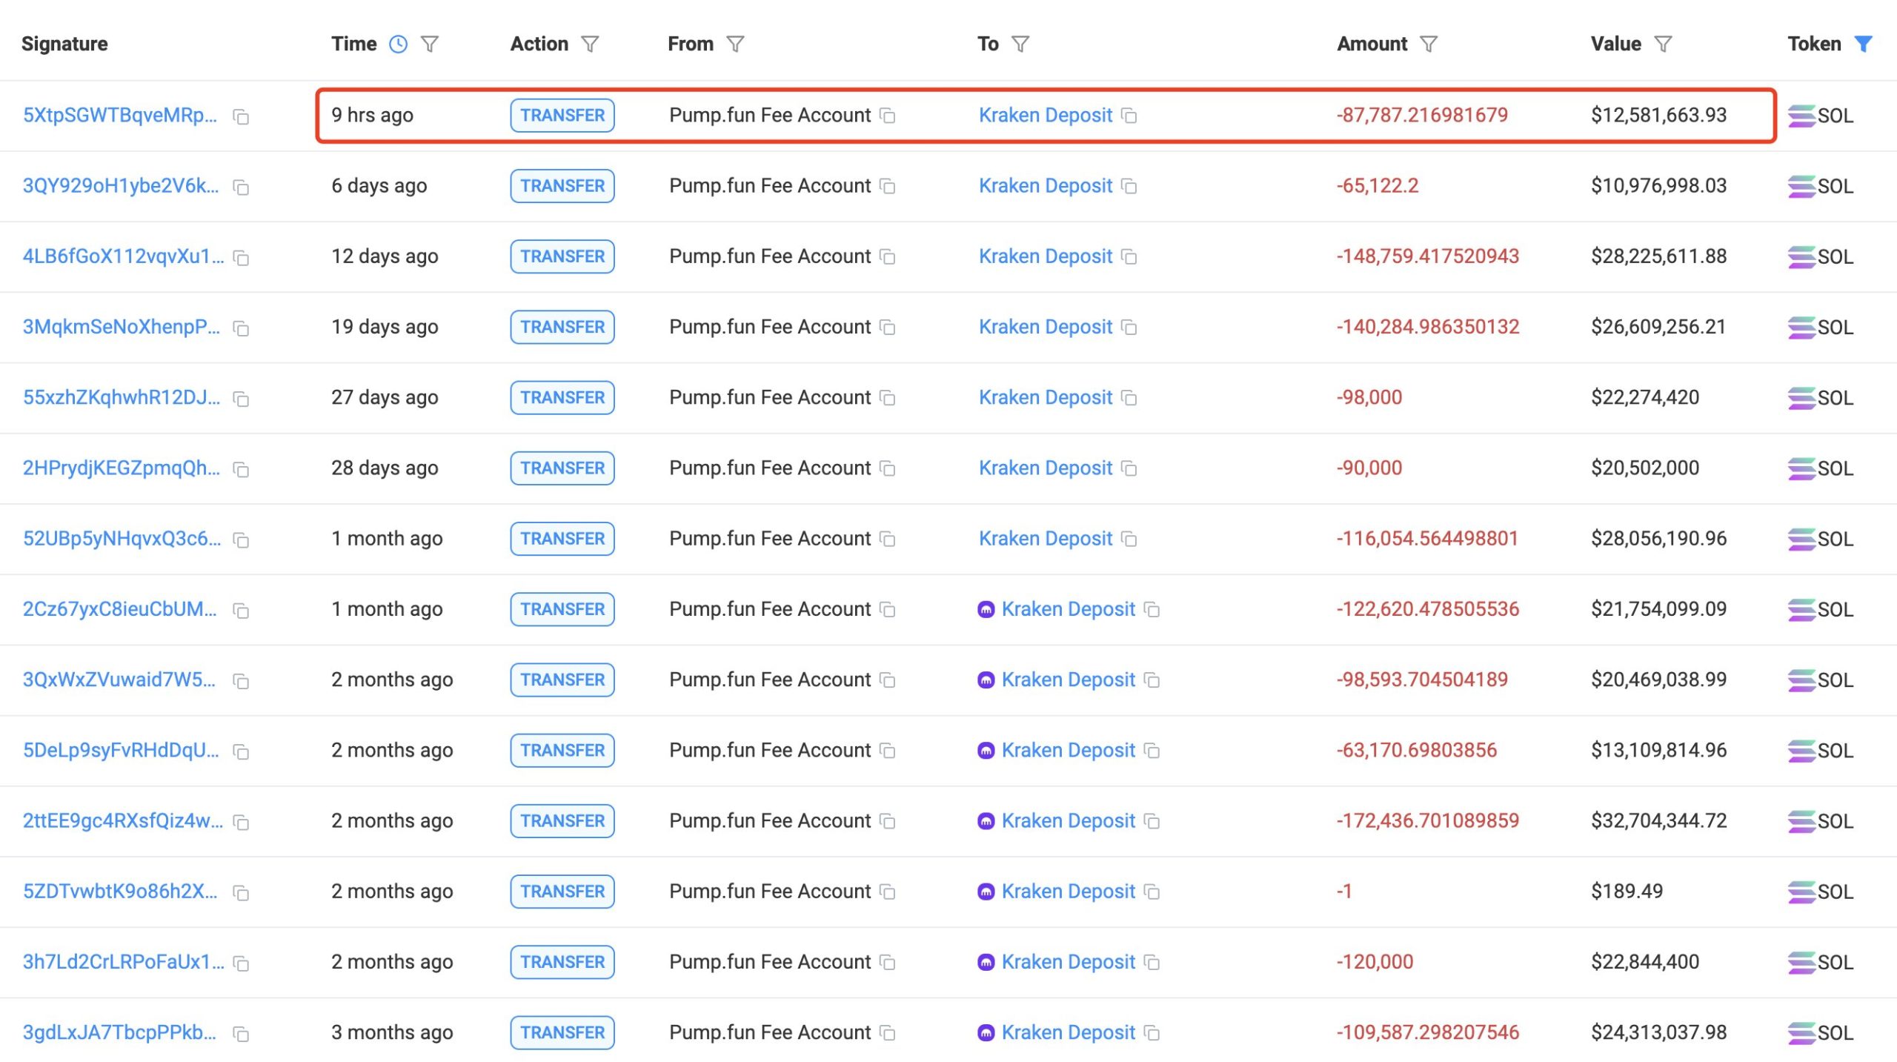Copy signature 5XtpSGWTBqveMRp
Screen dimensions: 1897x1062
241,117
